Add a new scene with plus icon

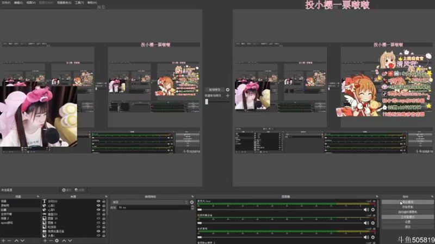click(4, 241)
